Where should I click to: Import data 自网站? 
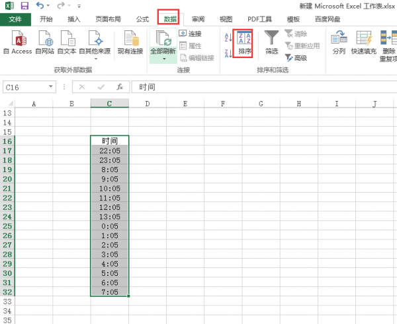45,42
